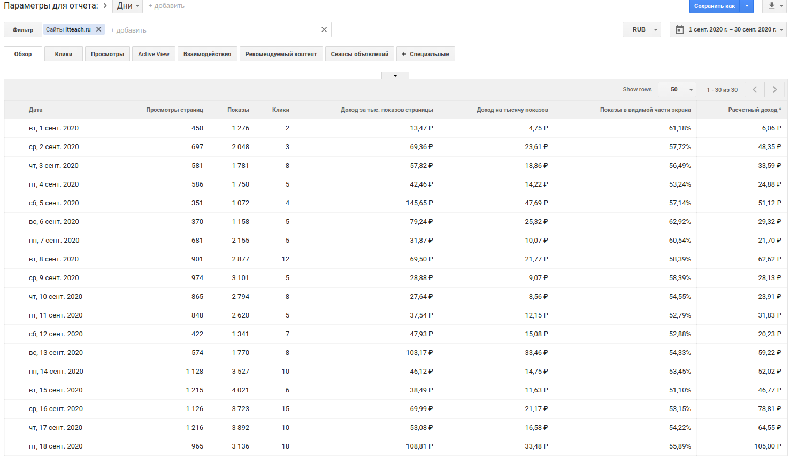790x456 pixels.
Task: Open the Сеансы объявлений tab
Action: pos(360,54)
